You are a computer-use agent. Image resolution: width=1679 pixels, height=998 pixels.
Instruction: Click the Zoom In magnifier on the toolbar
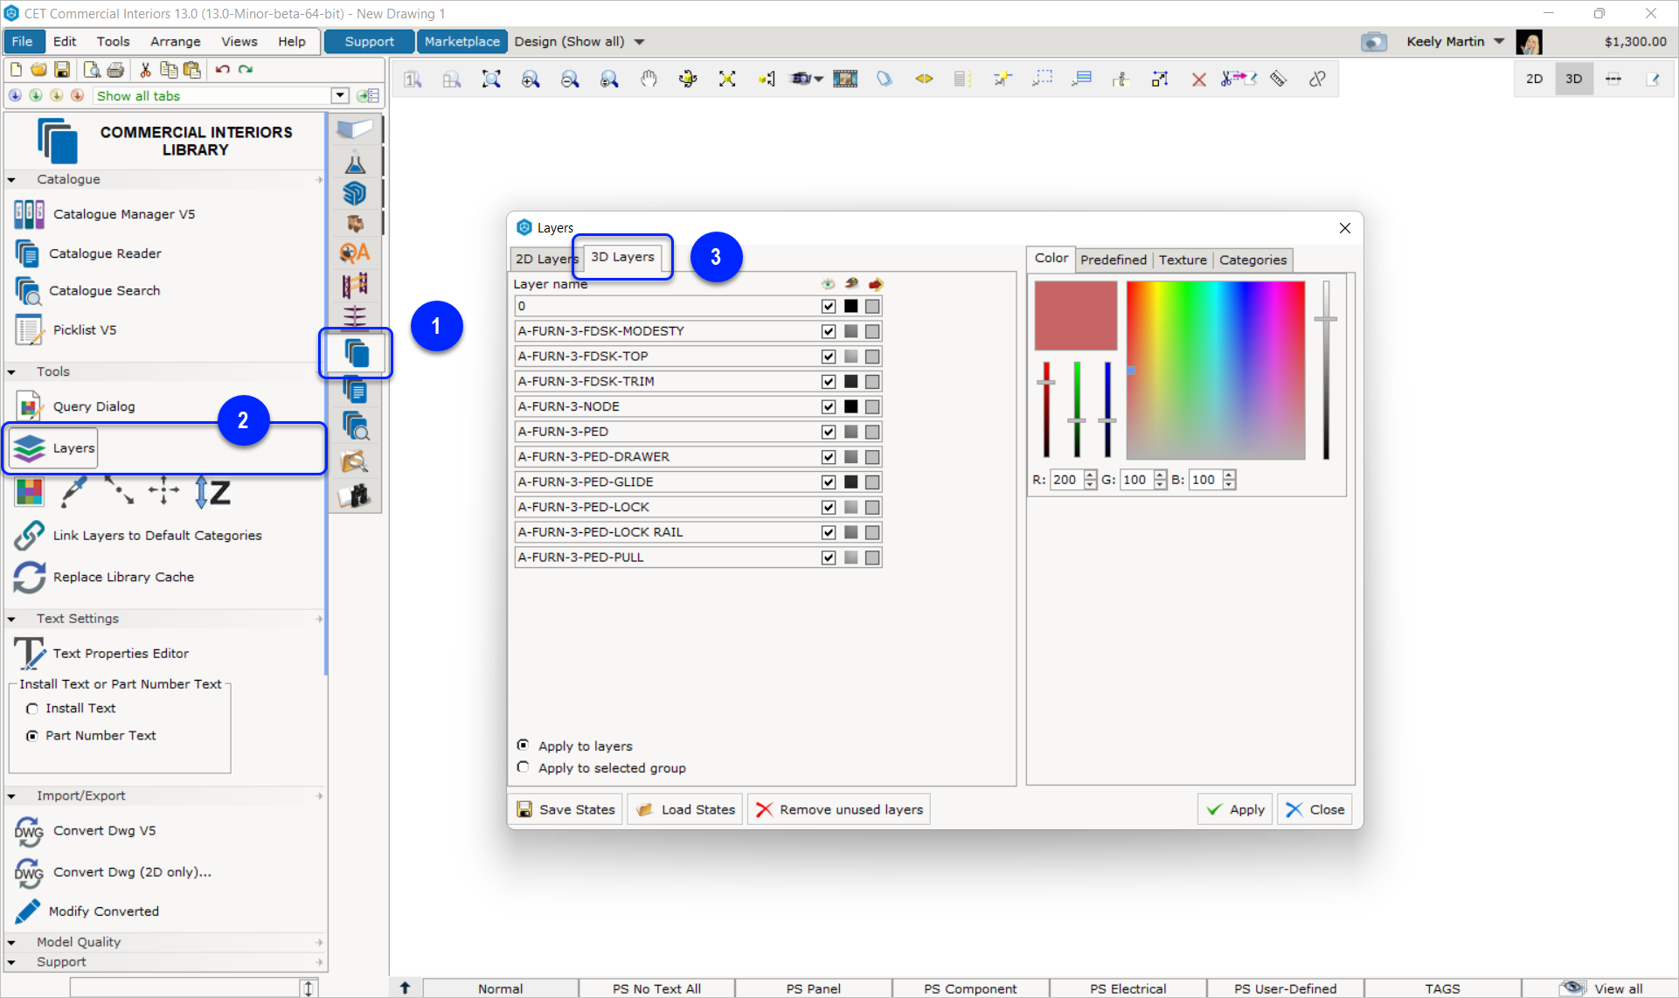click(x=531, y=79)
